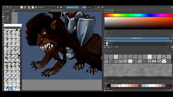Move the layer up in stack
The image size is (173, 97).
114,47
